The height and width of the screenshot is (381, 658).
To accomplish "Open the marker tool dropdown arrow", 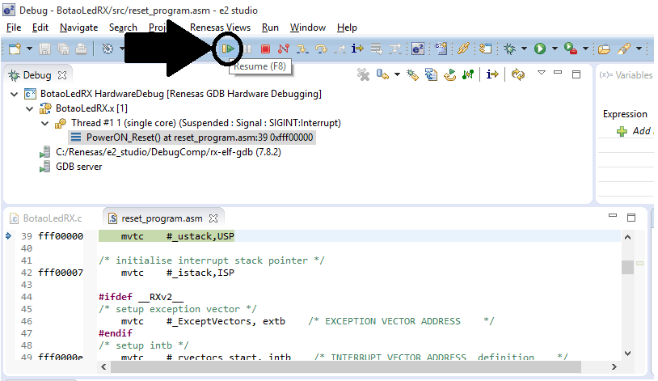I will tap(639, 49).
